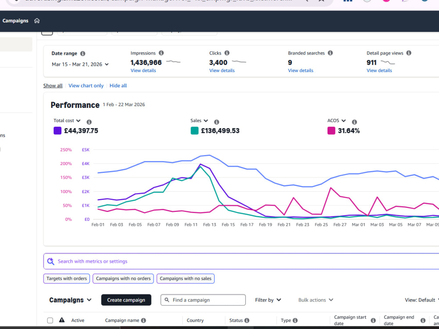View details for Detail page views
The height and width of the screenshot is (329, 439).
pyautogui.click(x=379, y=71)
